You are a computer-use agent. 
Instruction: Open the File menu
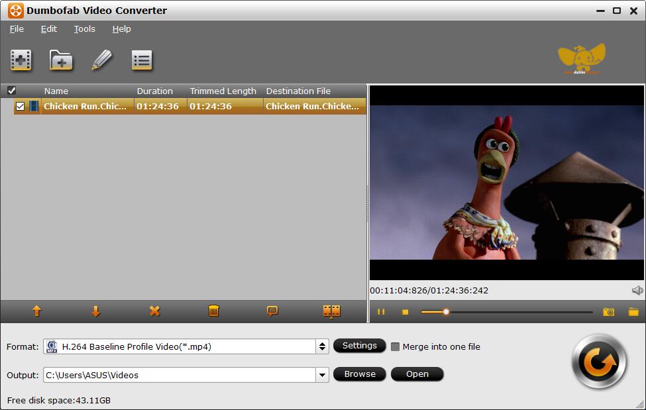coord(17,29)
